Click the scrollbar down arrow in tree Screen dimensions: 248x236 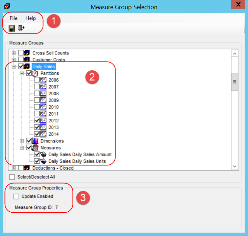pyautogui.click(x=234, y=166)
